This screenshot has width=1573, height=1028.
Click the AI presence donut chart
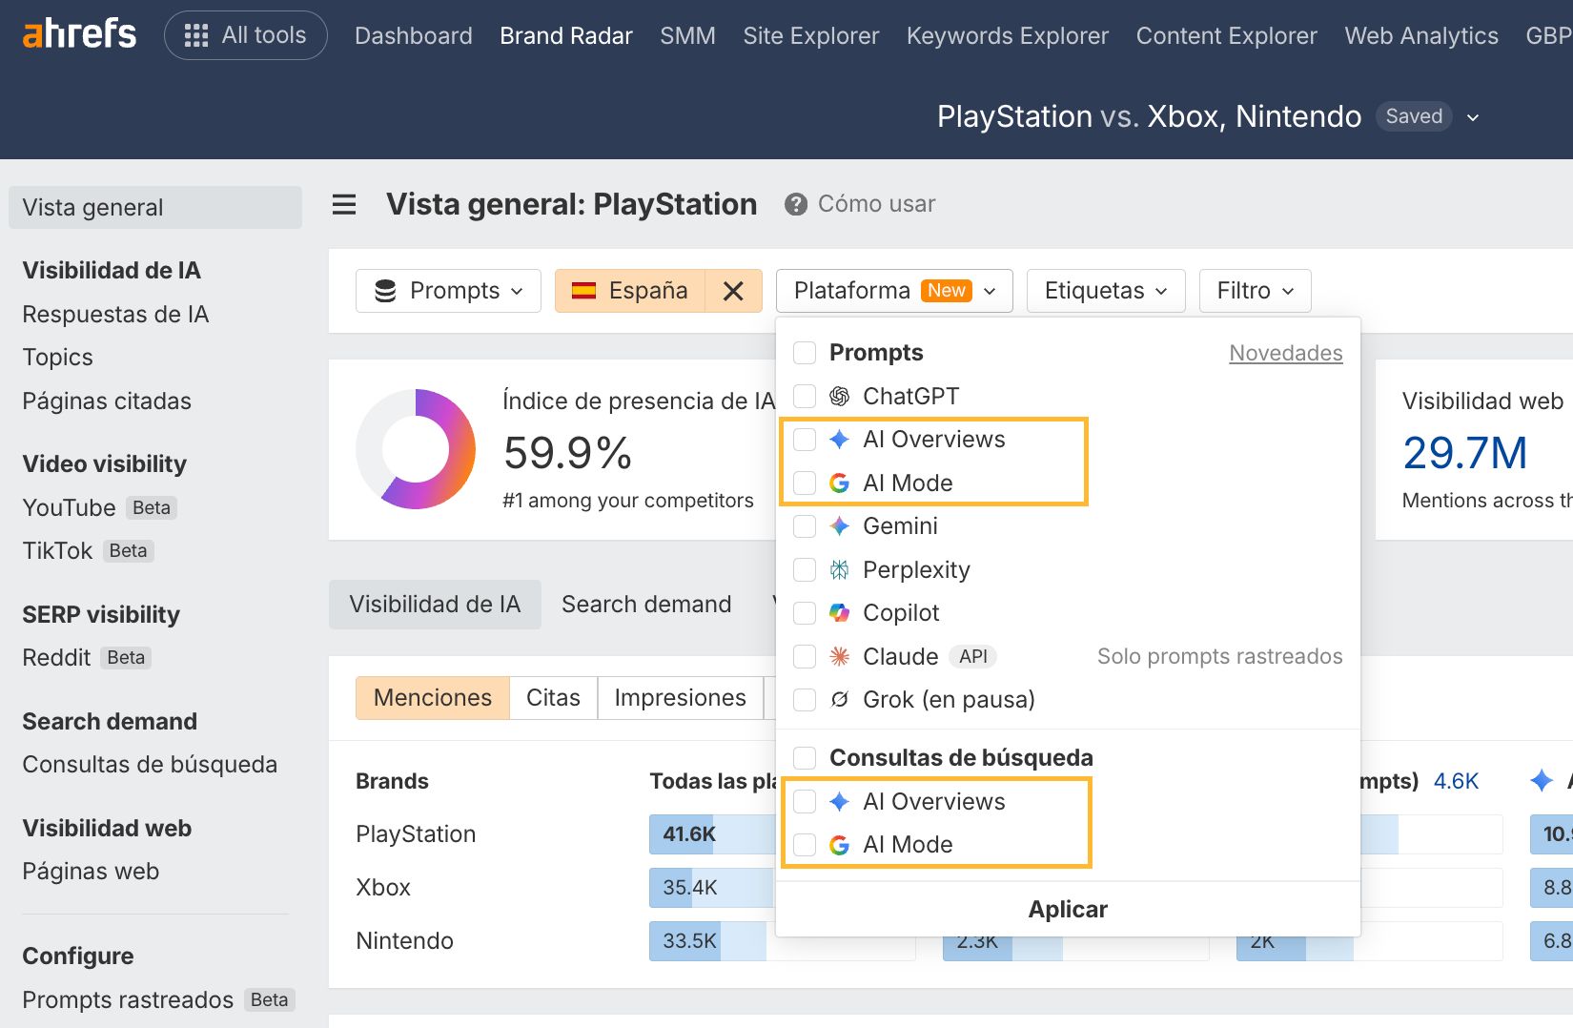(416, 449)
